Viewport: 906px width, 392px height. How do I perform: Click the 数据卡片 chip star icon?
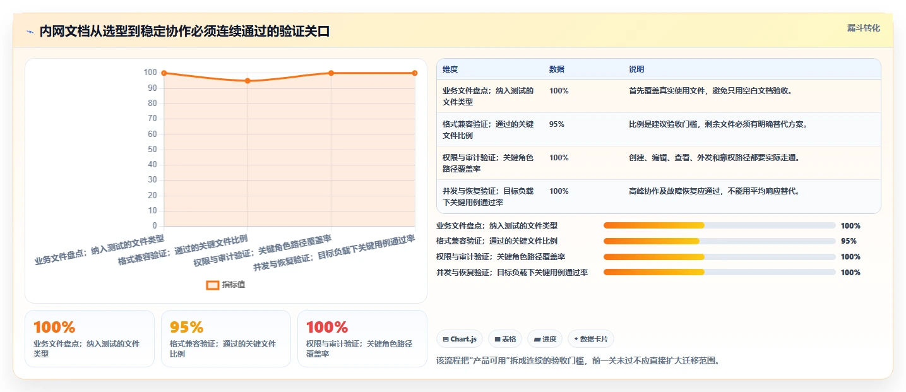pyautogui.click(x=576, y=339)
